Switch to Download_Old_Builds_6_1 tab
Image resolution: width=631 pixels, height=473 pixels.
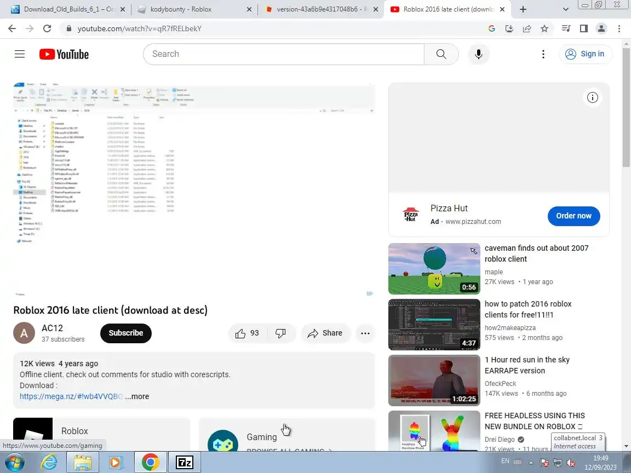tap(67, 9)
